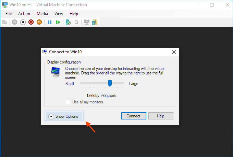This screenshot has height=157, width=233.
Task: Click the red Shut Down toolbar icon
Action: tap(31, 22)
